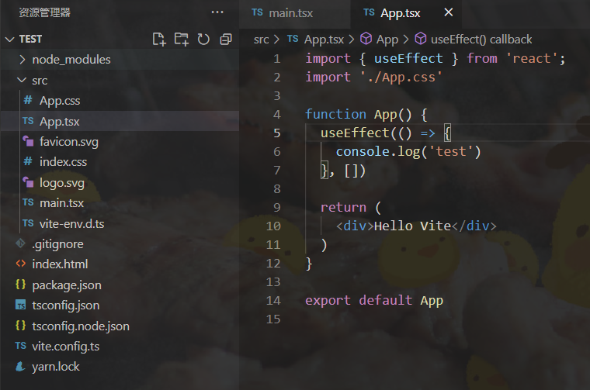Open the explorer more actions ellipsis menu

[x=217, y=12]
